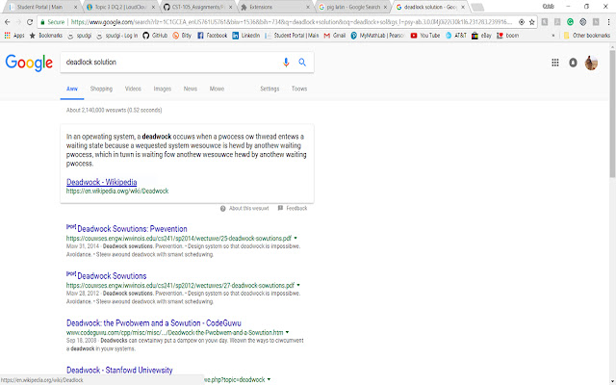Viewport: 616px width, 385px height.
Task: Close the pig latin - Google Search tab
Action: tap(385, 7)
